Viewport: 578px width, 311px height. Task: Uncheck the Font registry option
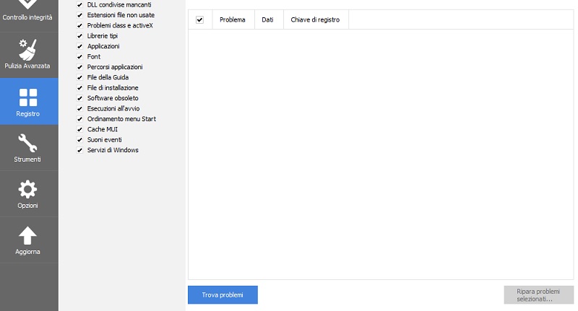[x=79, y=56]
